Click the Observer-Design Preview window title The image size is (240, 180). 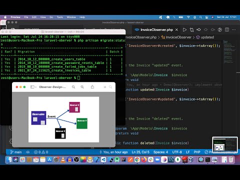pyautogui.click(x=52, y=87)
